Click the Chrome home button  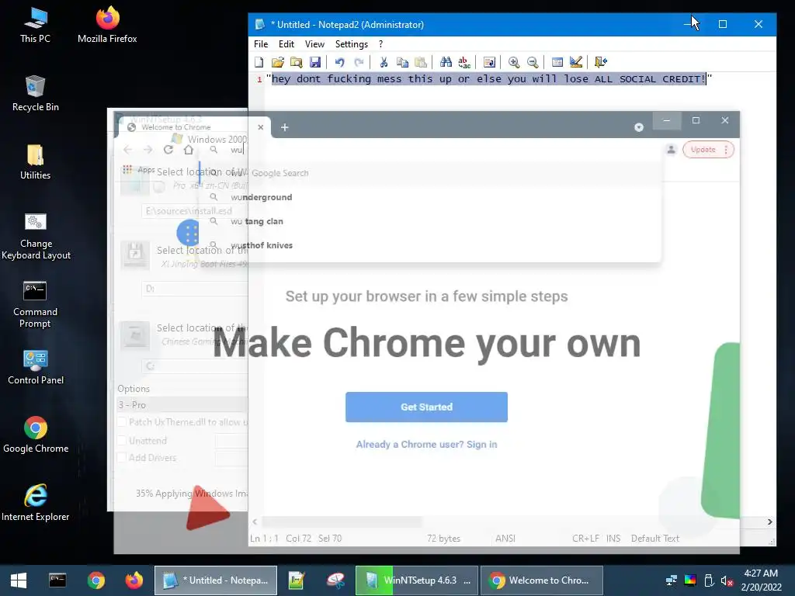189,150
